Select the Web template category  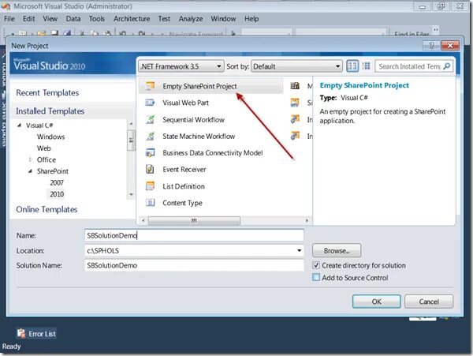pyautogui.click(x=43, y=148)
